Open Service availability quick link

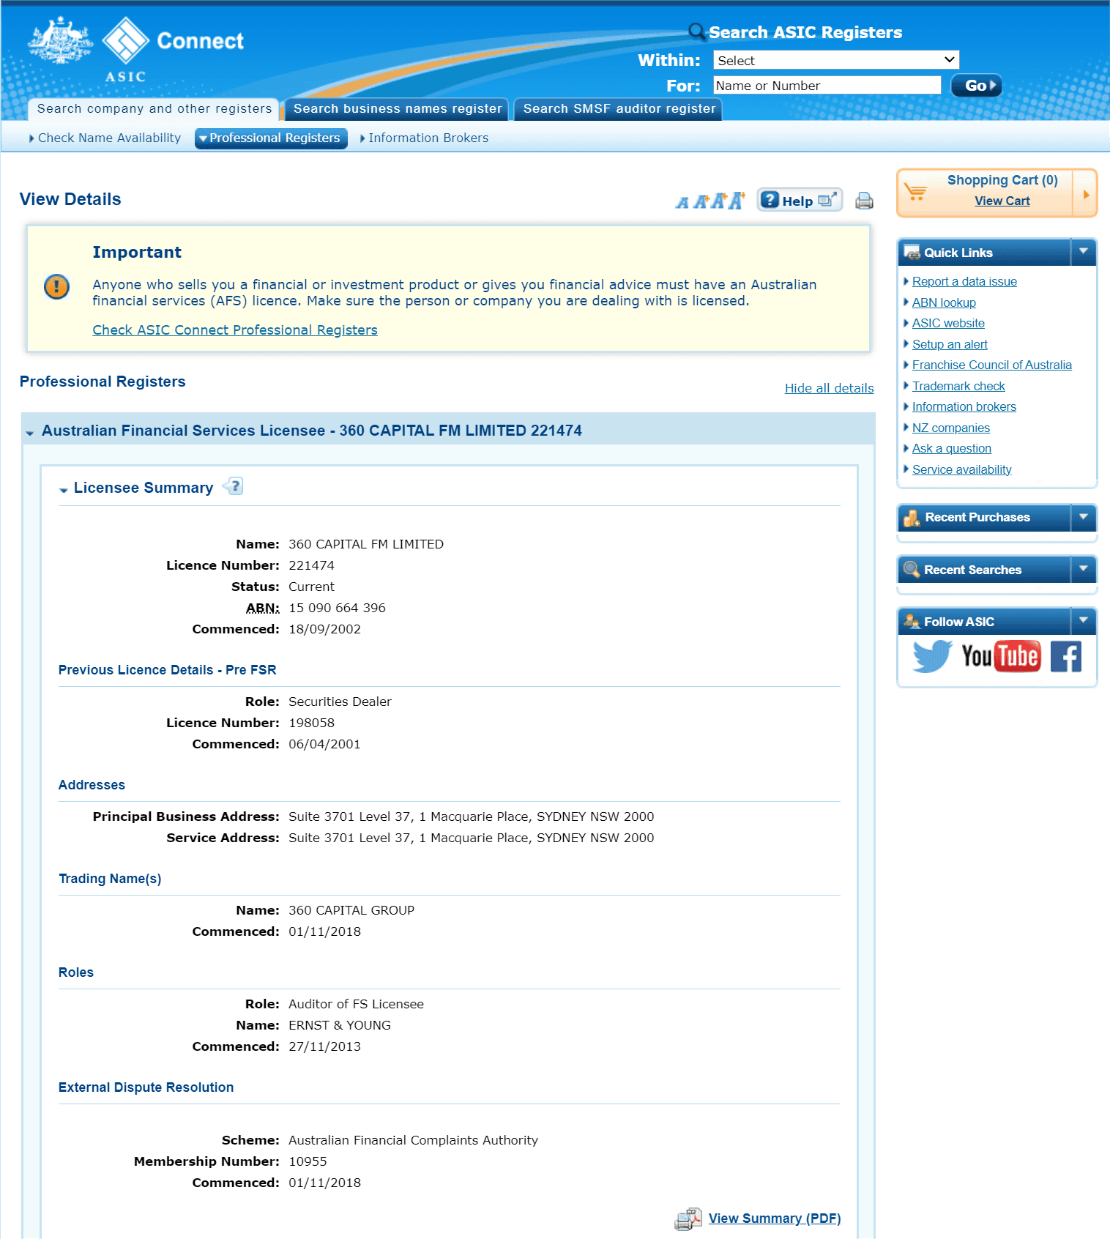pyautogui.click(x=962, y=469)
